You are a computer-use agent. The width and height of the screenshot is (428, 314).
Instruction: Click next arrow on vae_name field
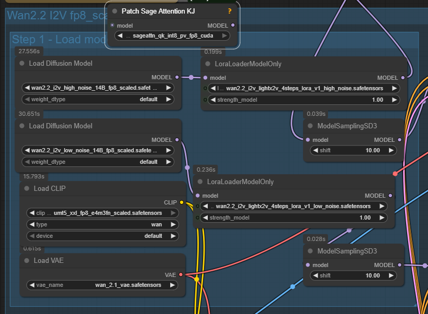point(172,285)
